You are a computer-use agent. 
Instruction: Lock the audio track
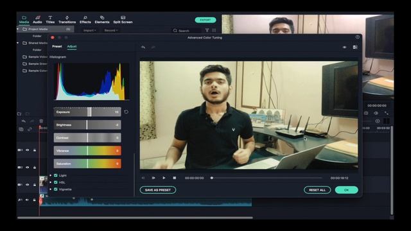[34, 200]
